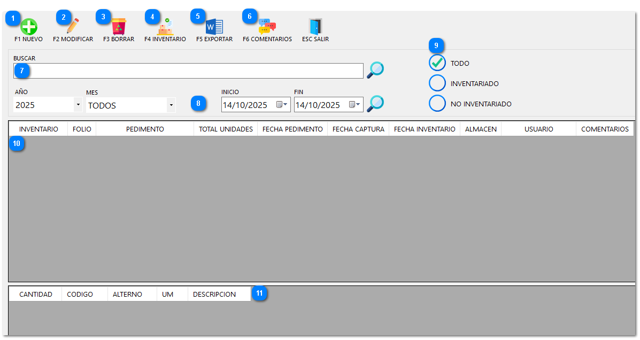Select the TODO radio button
This screenshot has width=640, height=340.
tap(437, 63)
